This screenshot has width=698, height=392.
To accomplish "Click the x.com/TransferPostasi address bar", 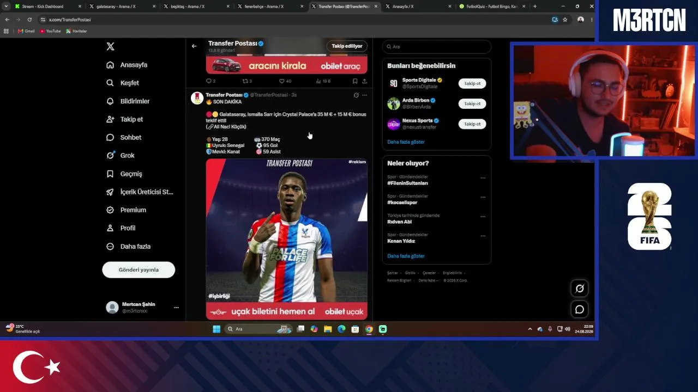I will pyautogui.click(x=294, y=20).
